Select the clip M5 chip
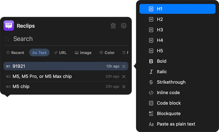The height and width of the screenshot is (132, 219). tap(66, 87)
